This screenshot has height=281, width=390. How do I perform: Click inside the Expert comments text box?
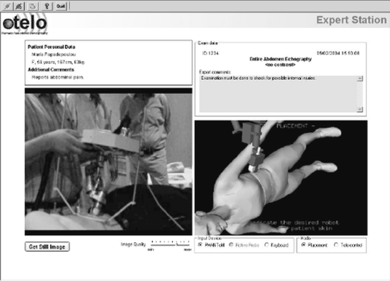(x=276, y=94)
